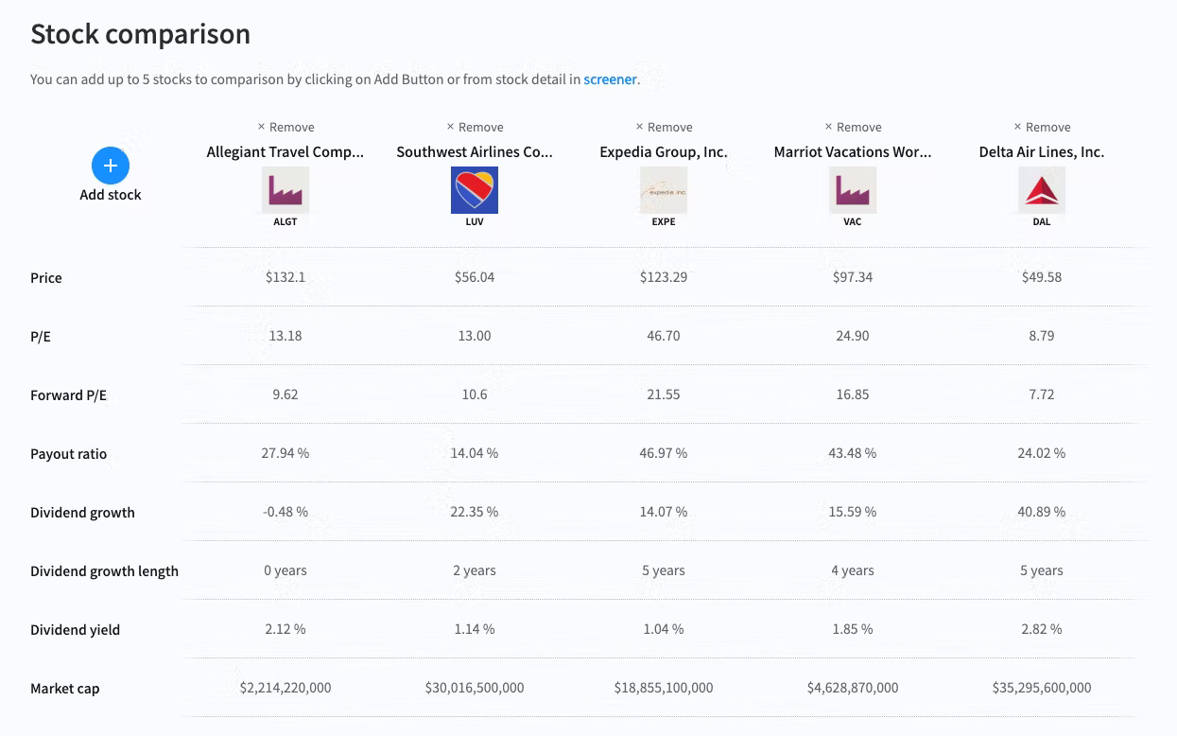Open Delta Air Lines, Inc. name heading
The image size is (1177, 736).
(x=1042, y=151)
